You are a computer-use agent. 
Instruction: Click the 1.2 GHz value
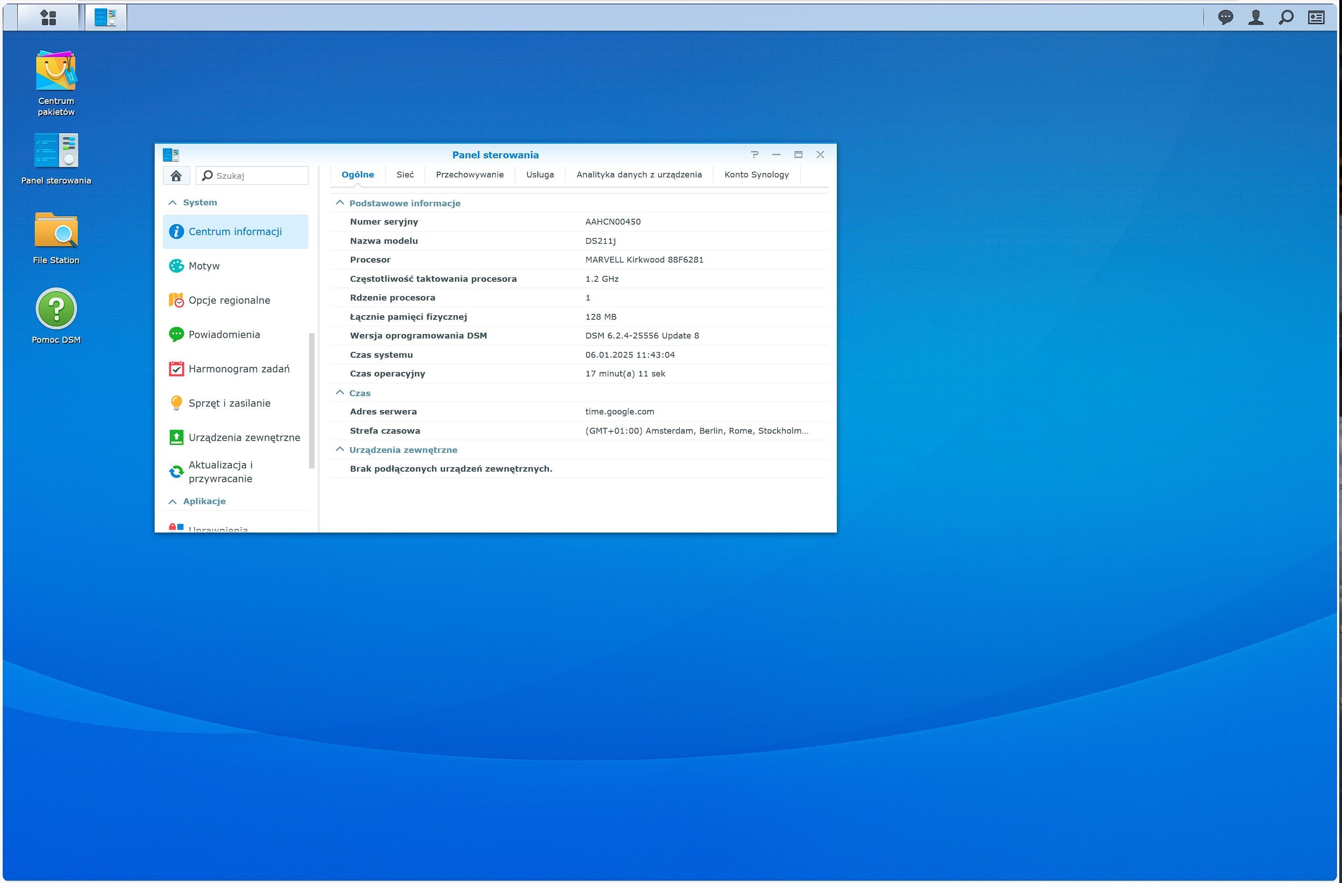pos(602,279)
